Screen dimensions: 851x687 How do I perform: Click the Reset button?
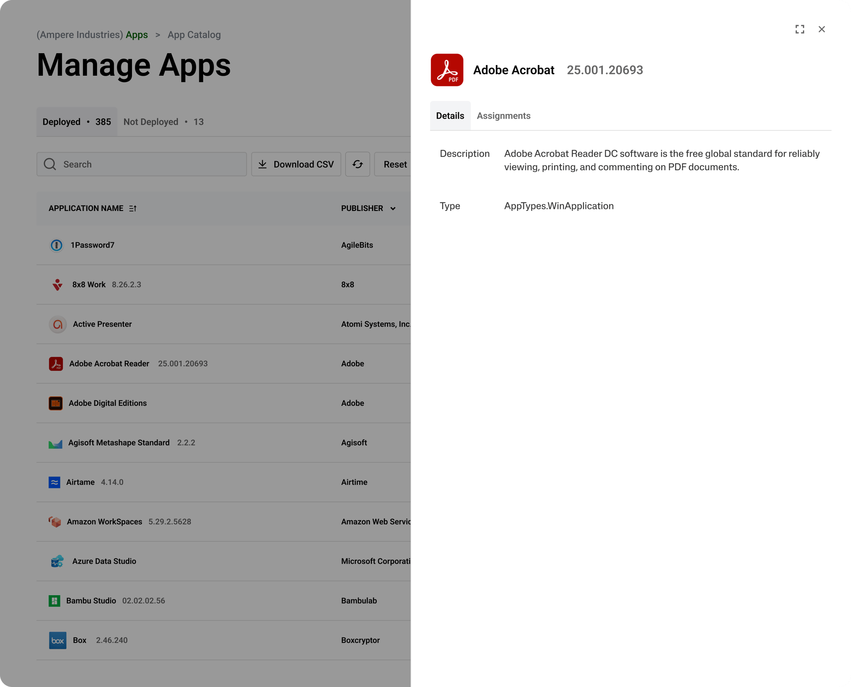coord(395,164)
